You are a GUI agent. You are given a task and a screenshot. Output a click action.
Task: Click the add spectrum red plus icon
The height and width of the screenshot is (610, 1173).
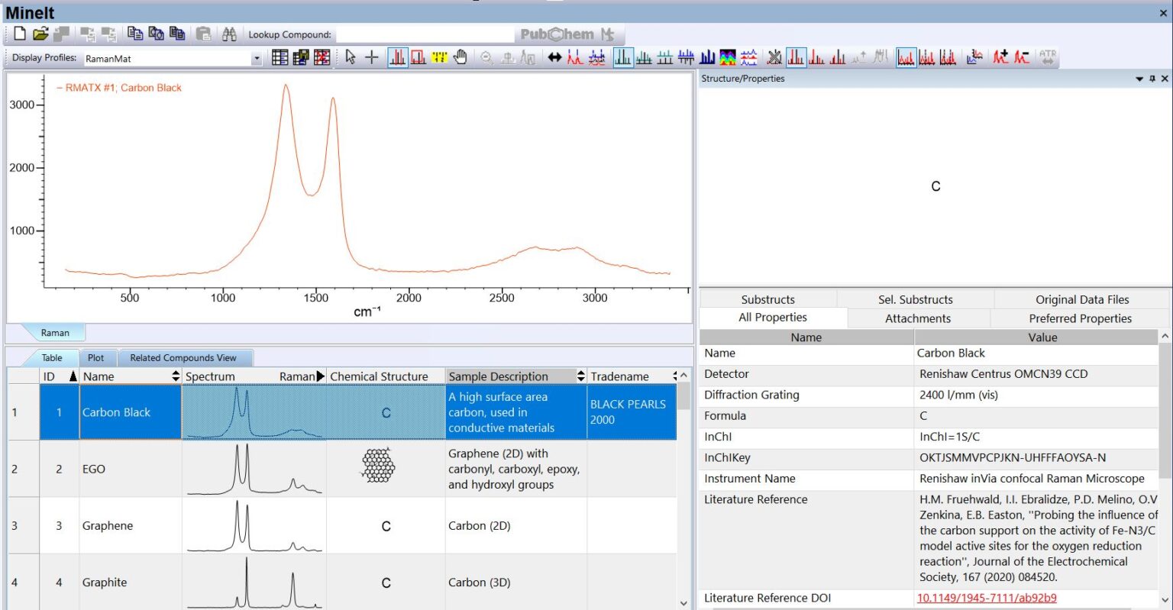(1001, 57)
